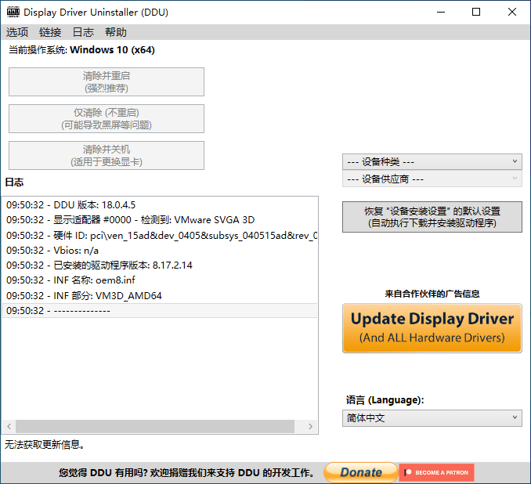Click the 仅清除 (不重启) button
The height and width of the screenshot is (484, 531).
tap(107, 118)
